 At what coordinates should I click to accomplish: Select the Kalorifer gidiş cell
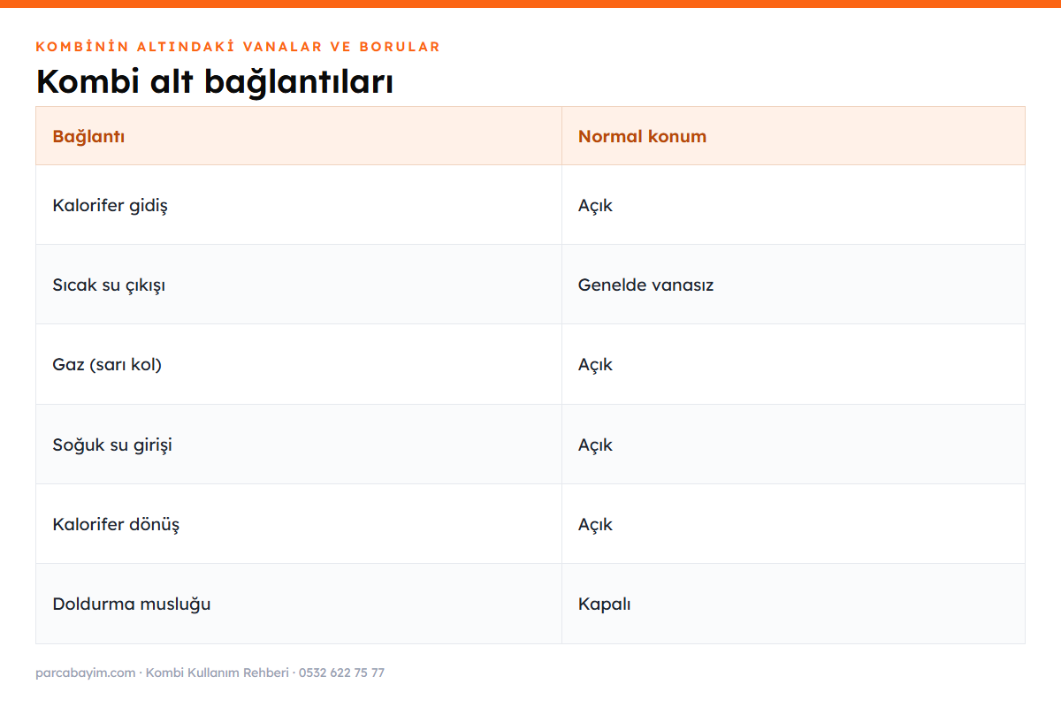(299, 205)
